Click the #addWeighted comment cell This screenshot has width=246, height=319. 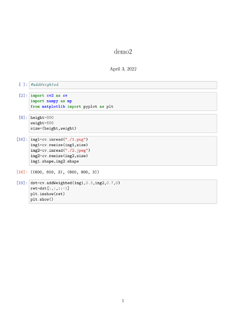(x=123, y=85)
